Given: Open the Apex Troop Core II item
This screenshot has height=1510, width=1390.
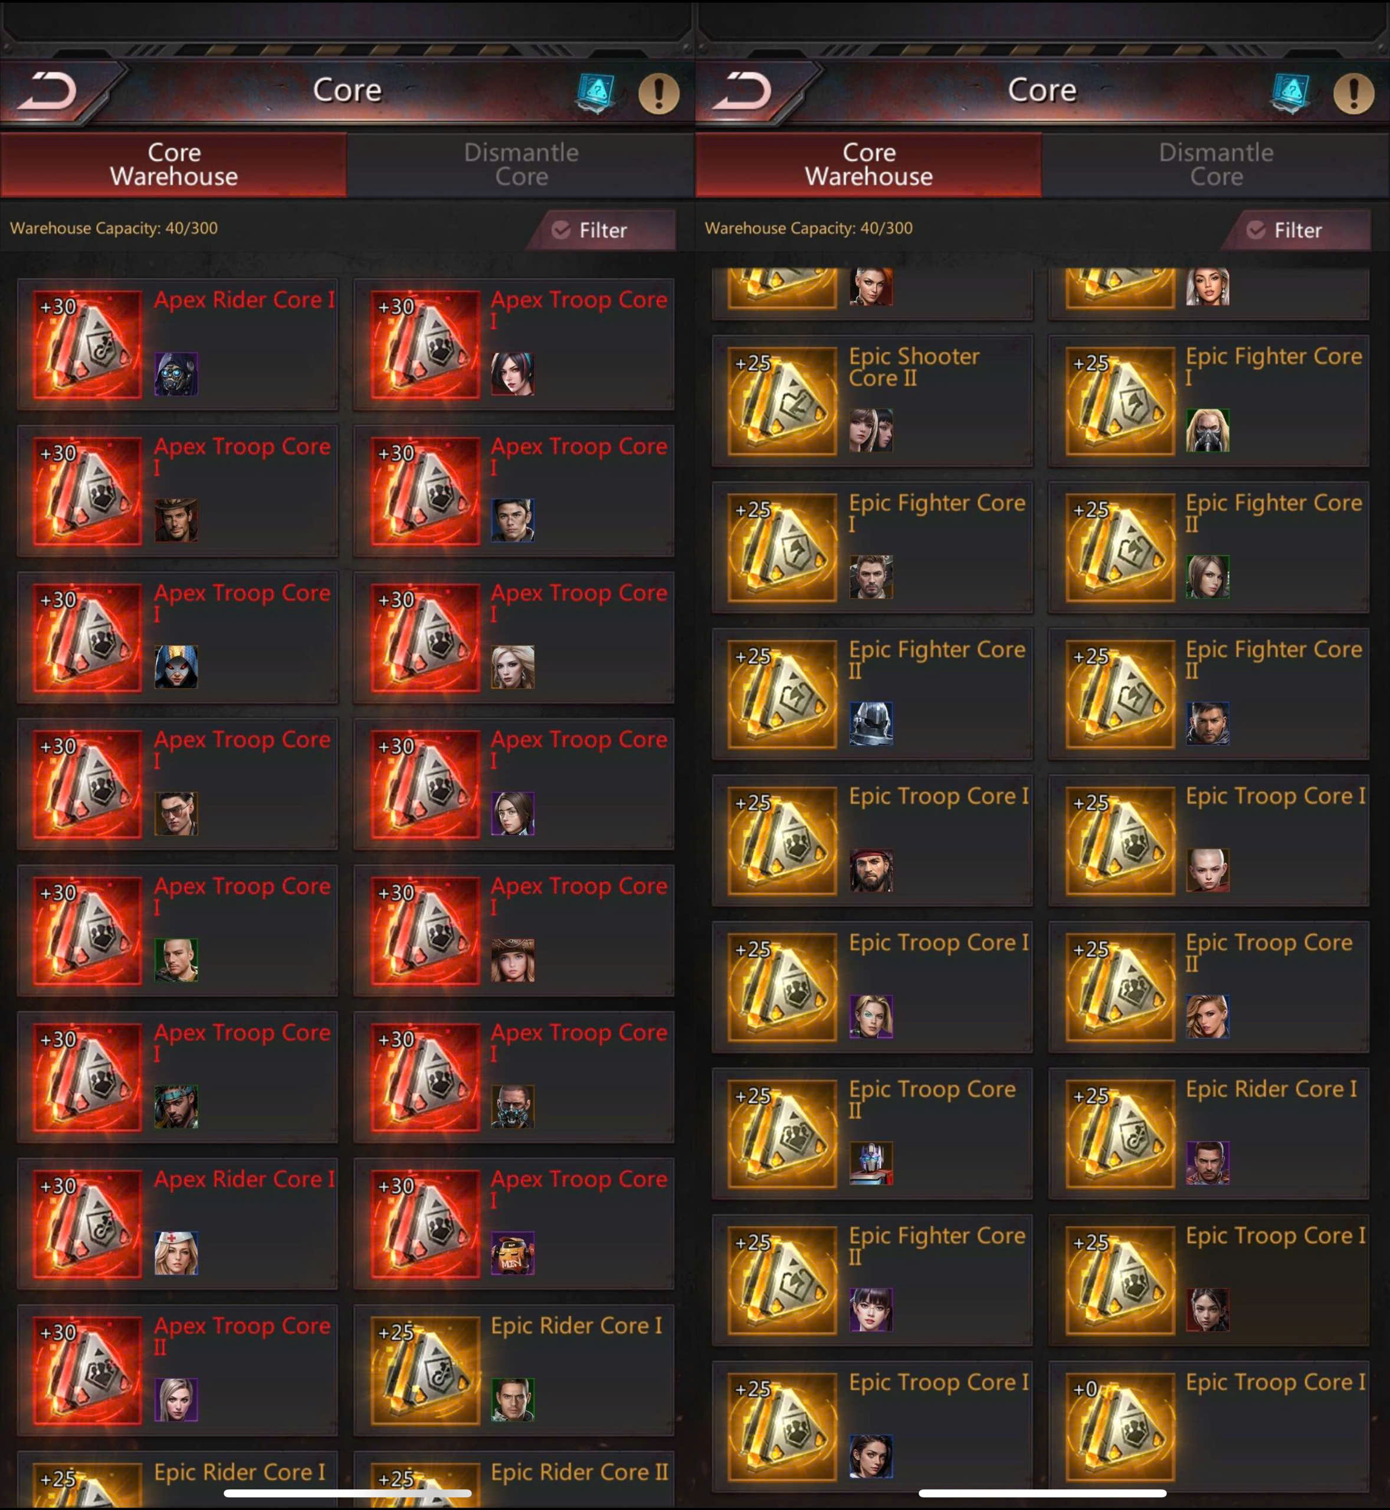Looking at the screenshot, I should click(178, 1370).
